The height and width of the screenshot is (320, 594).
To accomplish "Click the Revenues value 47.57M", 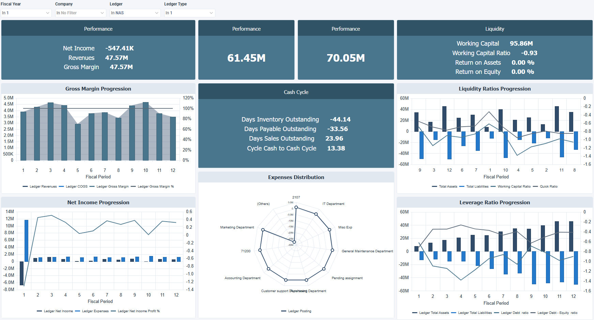I will [117, 58].
